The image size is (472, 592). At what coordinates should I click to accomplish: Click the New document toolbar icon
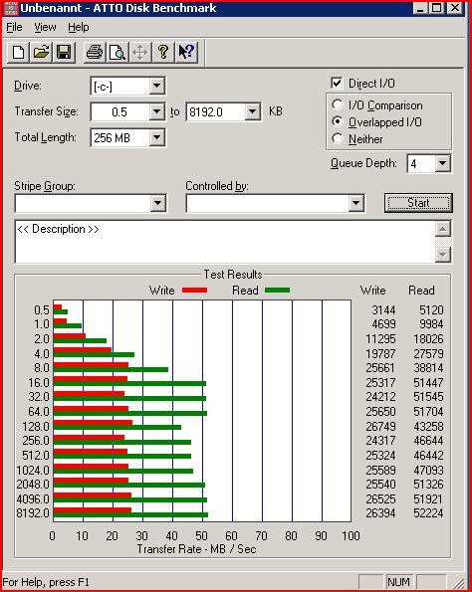(19, 52)
